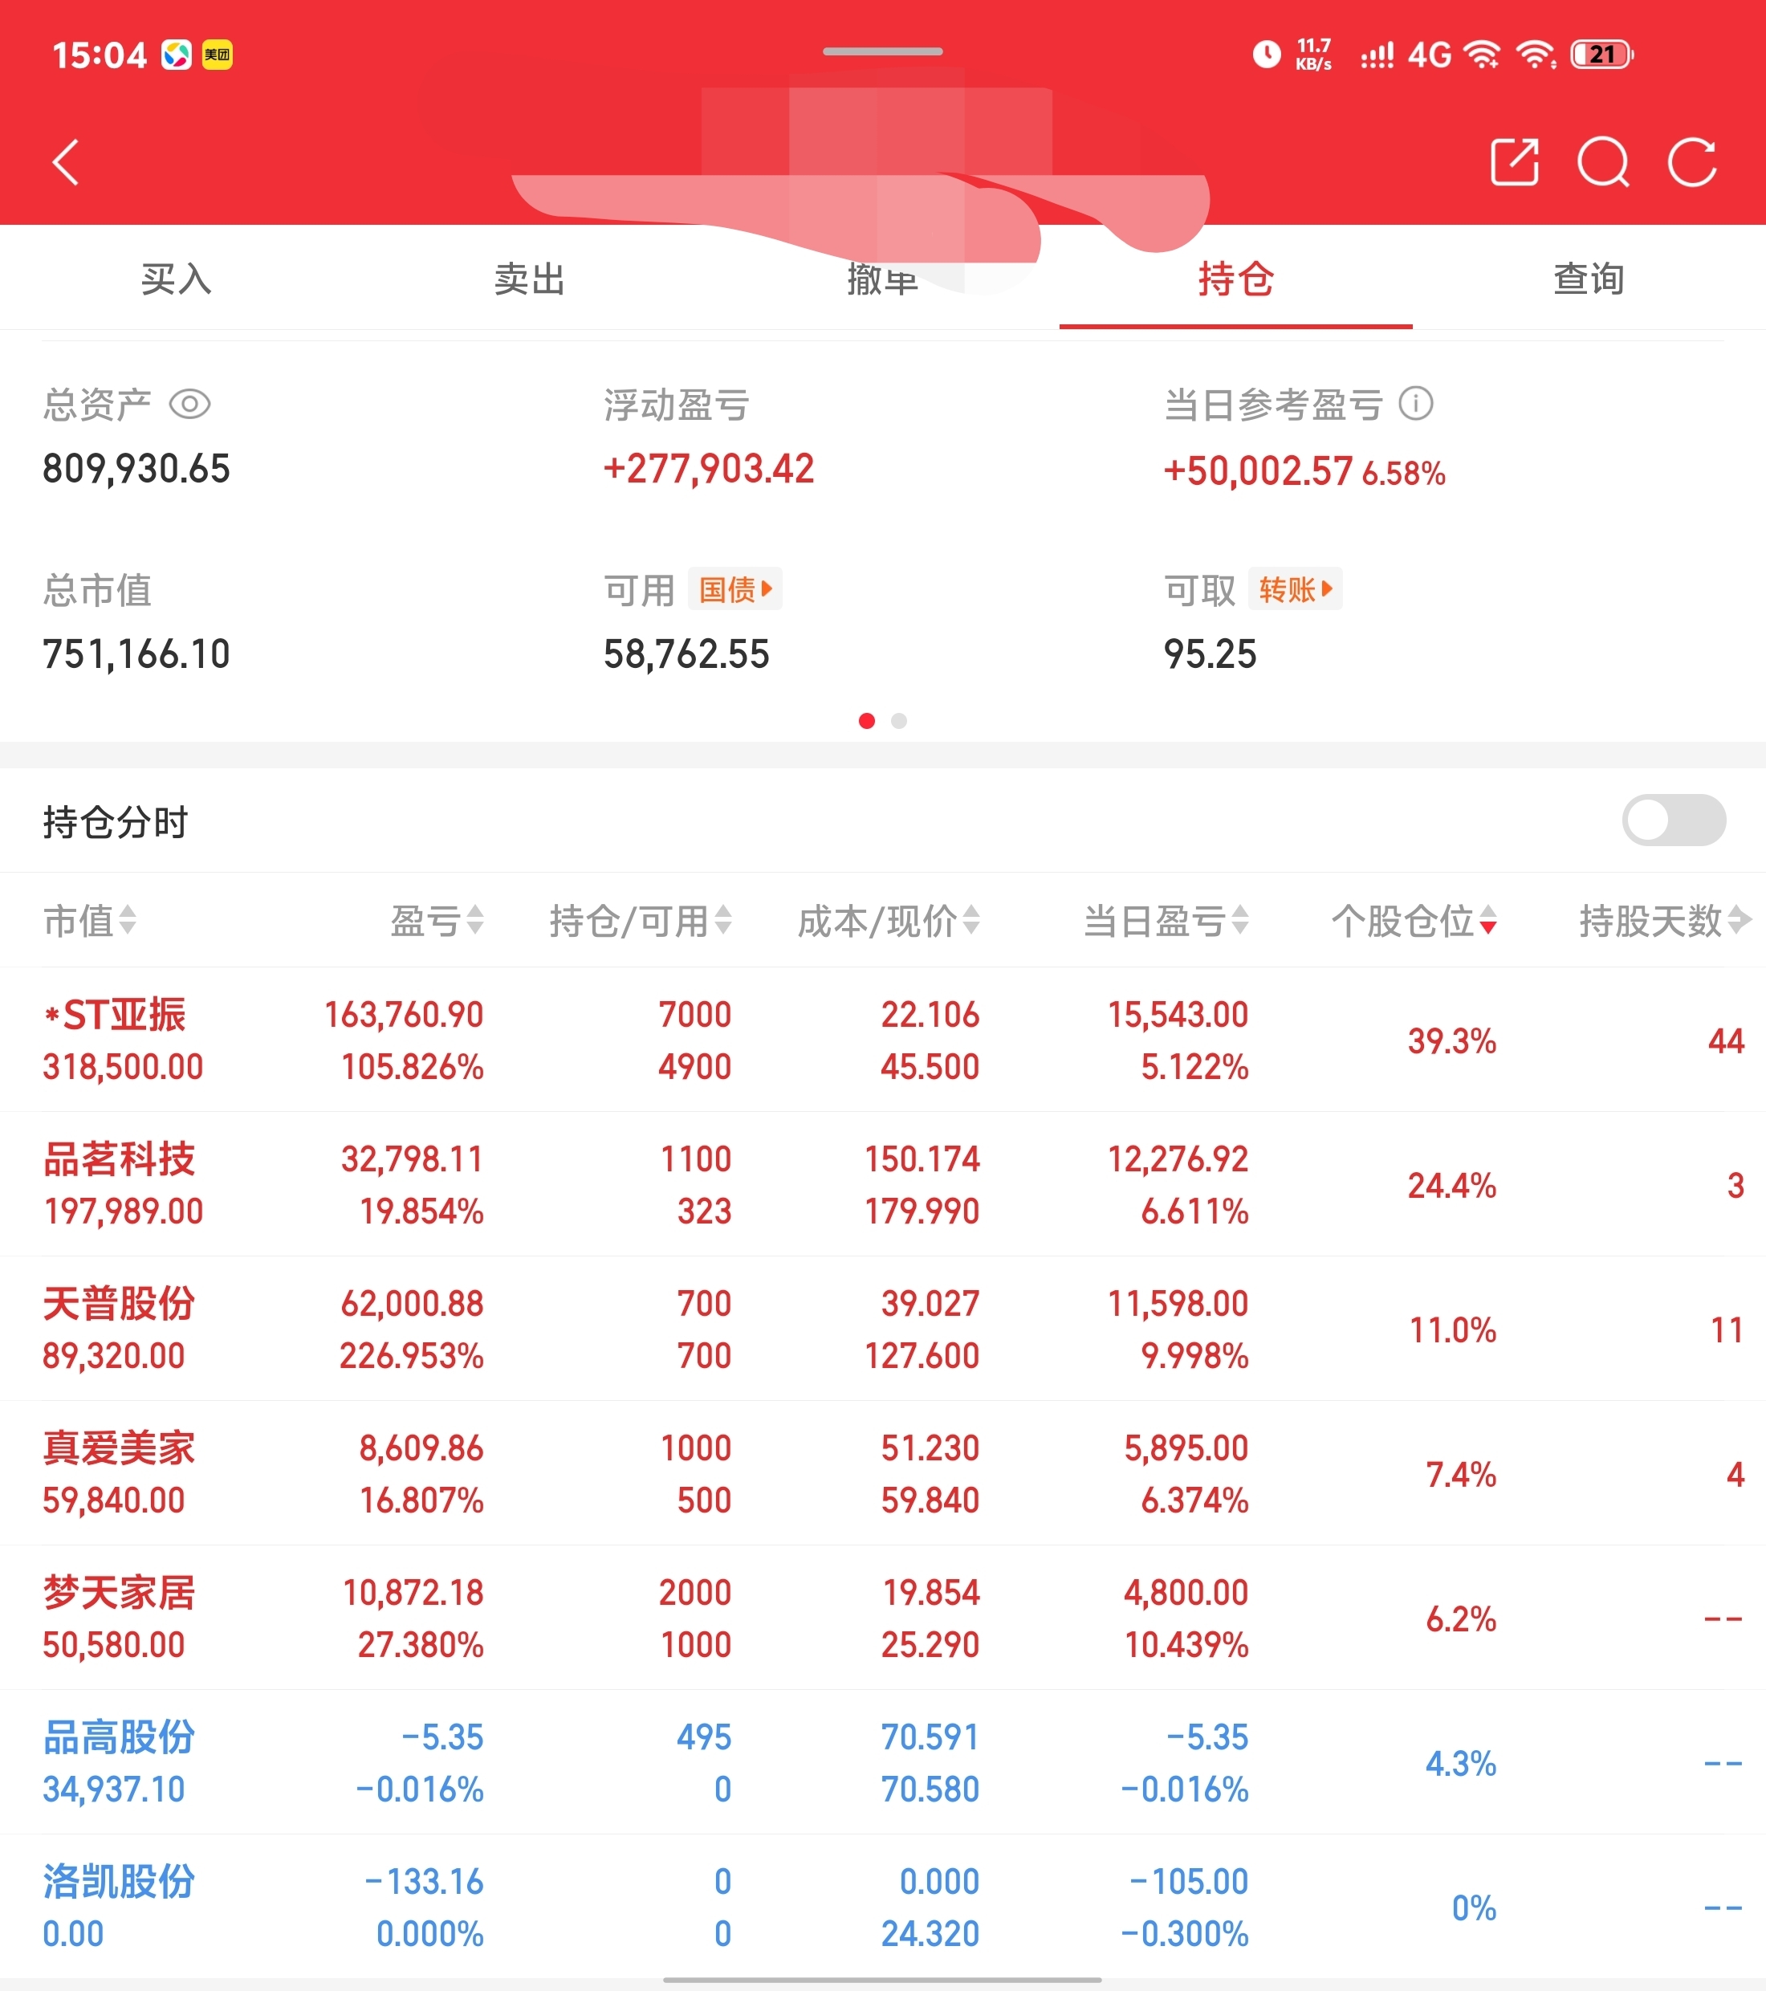
Task: Tap the top drag handle bar
Action: tap(882, 51)
